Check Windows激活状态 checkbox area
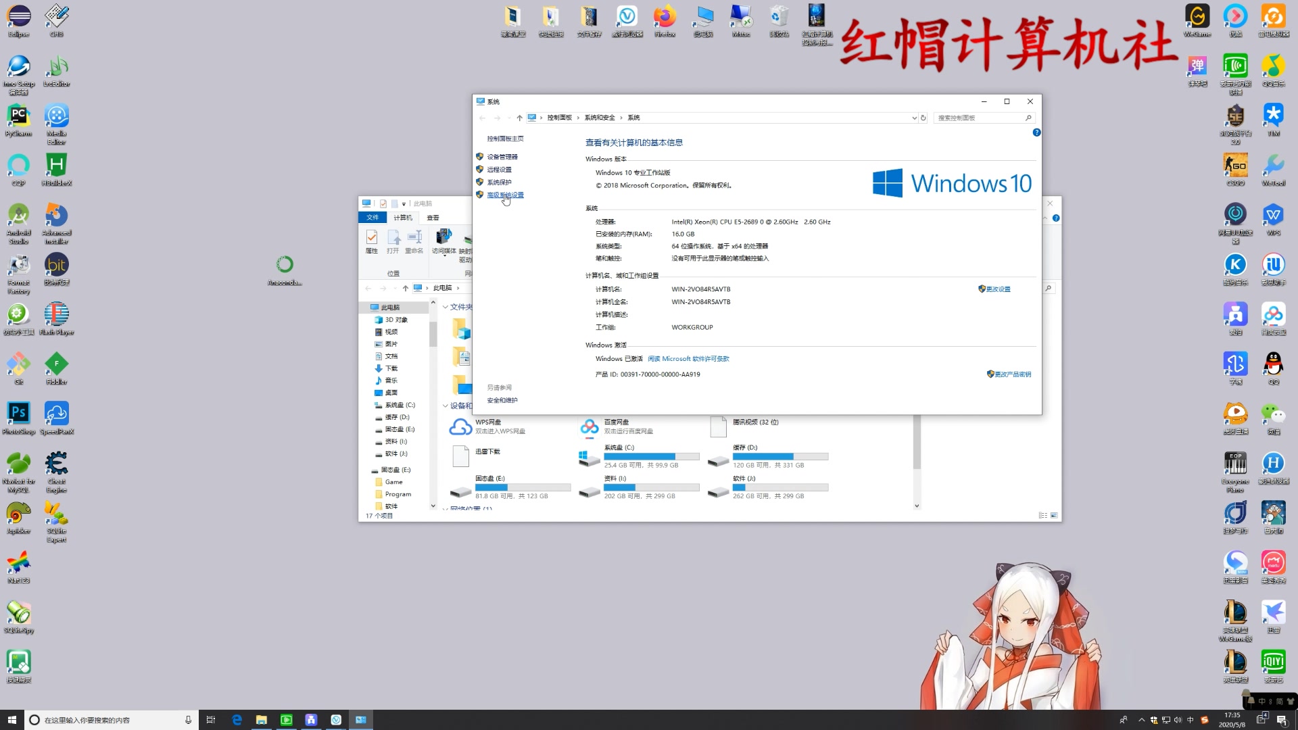The height and width of the screenshot is (730, 1298). click(x=618, y=358)
